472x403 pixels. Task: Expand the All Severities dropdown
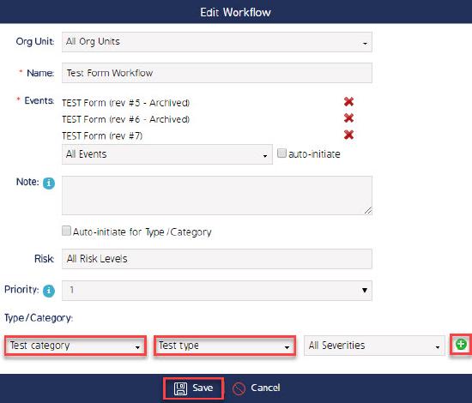(374, 346)
